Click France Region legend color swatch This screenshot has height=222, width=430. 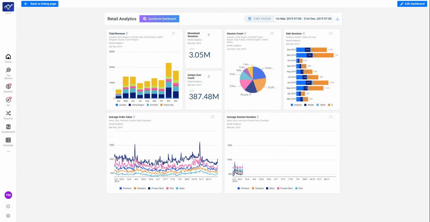point(161,105)
